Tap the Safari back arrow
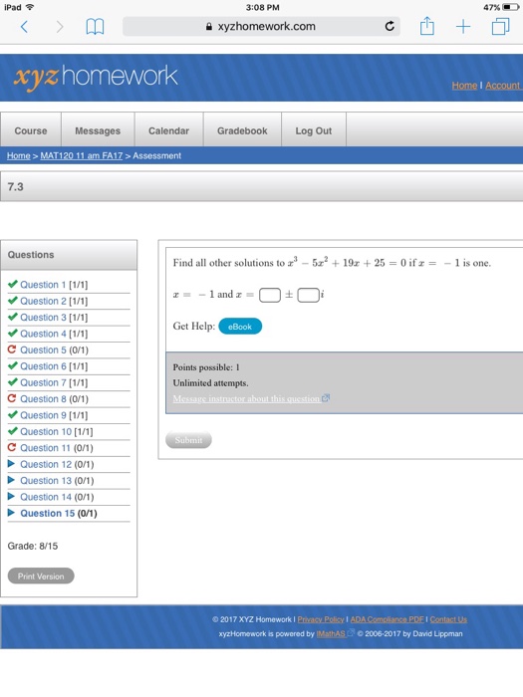Screen dimensions: 523x697 click(x=25, y=27)
